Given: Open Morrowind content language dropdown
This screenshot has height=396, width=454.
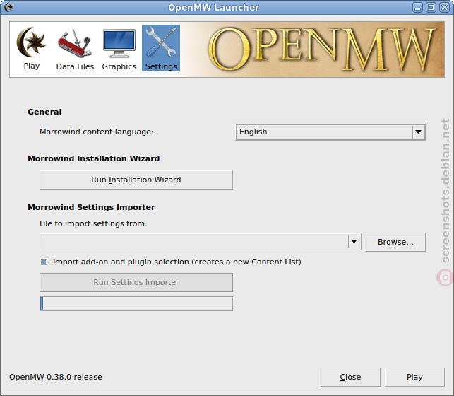Looking at the screenshot, I should 330,132.
